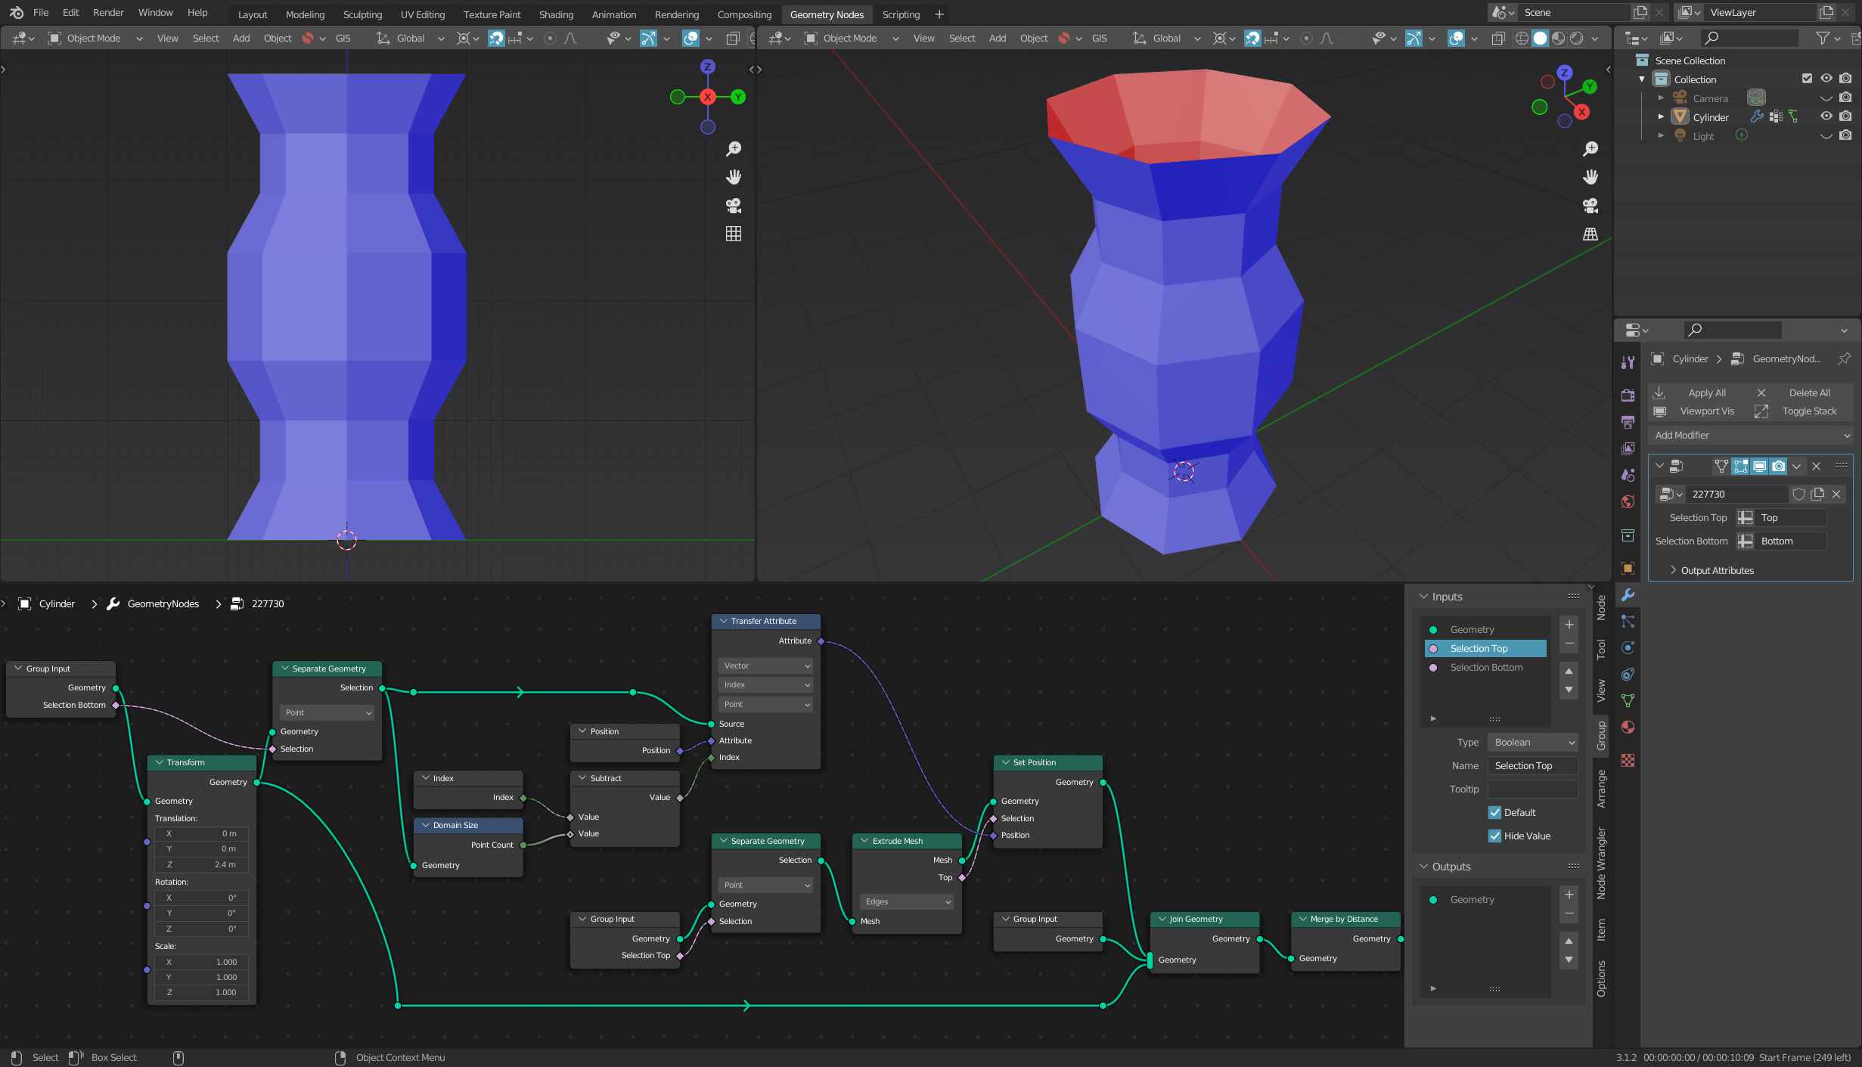Expand the Cylinder item in outliner
The height and width of the screenshot is (1067, 1862).
1661,116
